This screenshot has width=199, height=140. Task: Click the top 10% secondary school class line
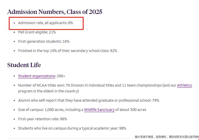point(68,51)
